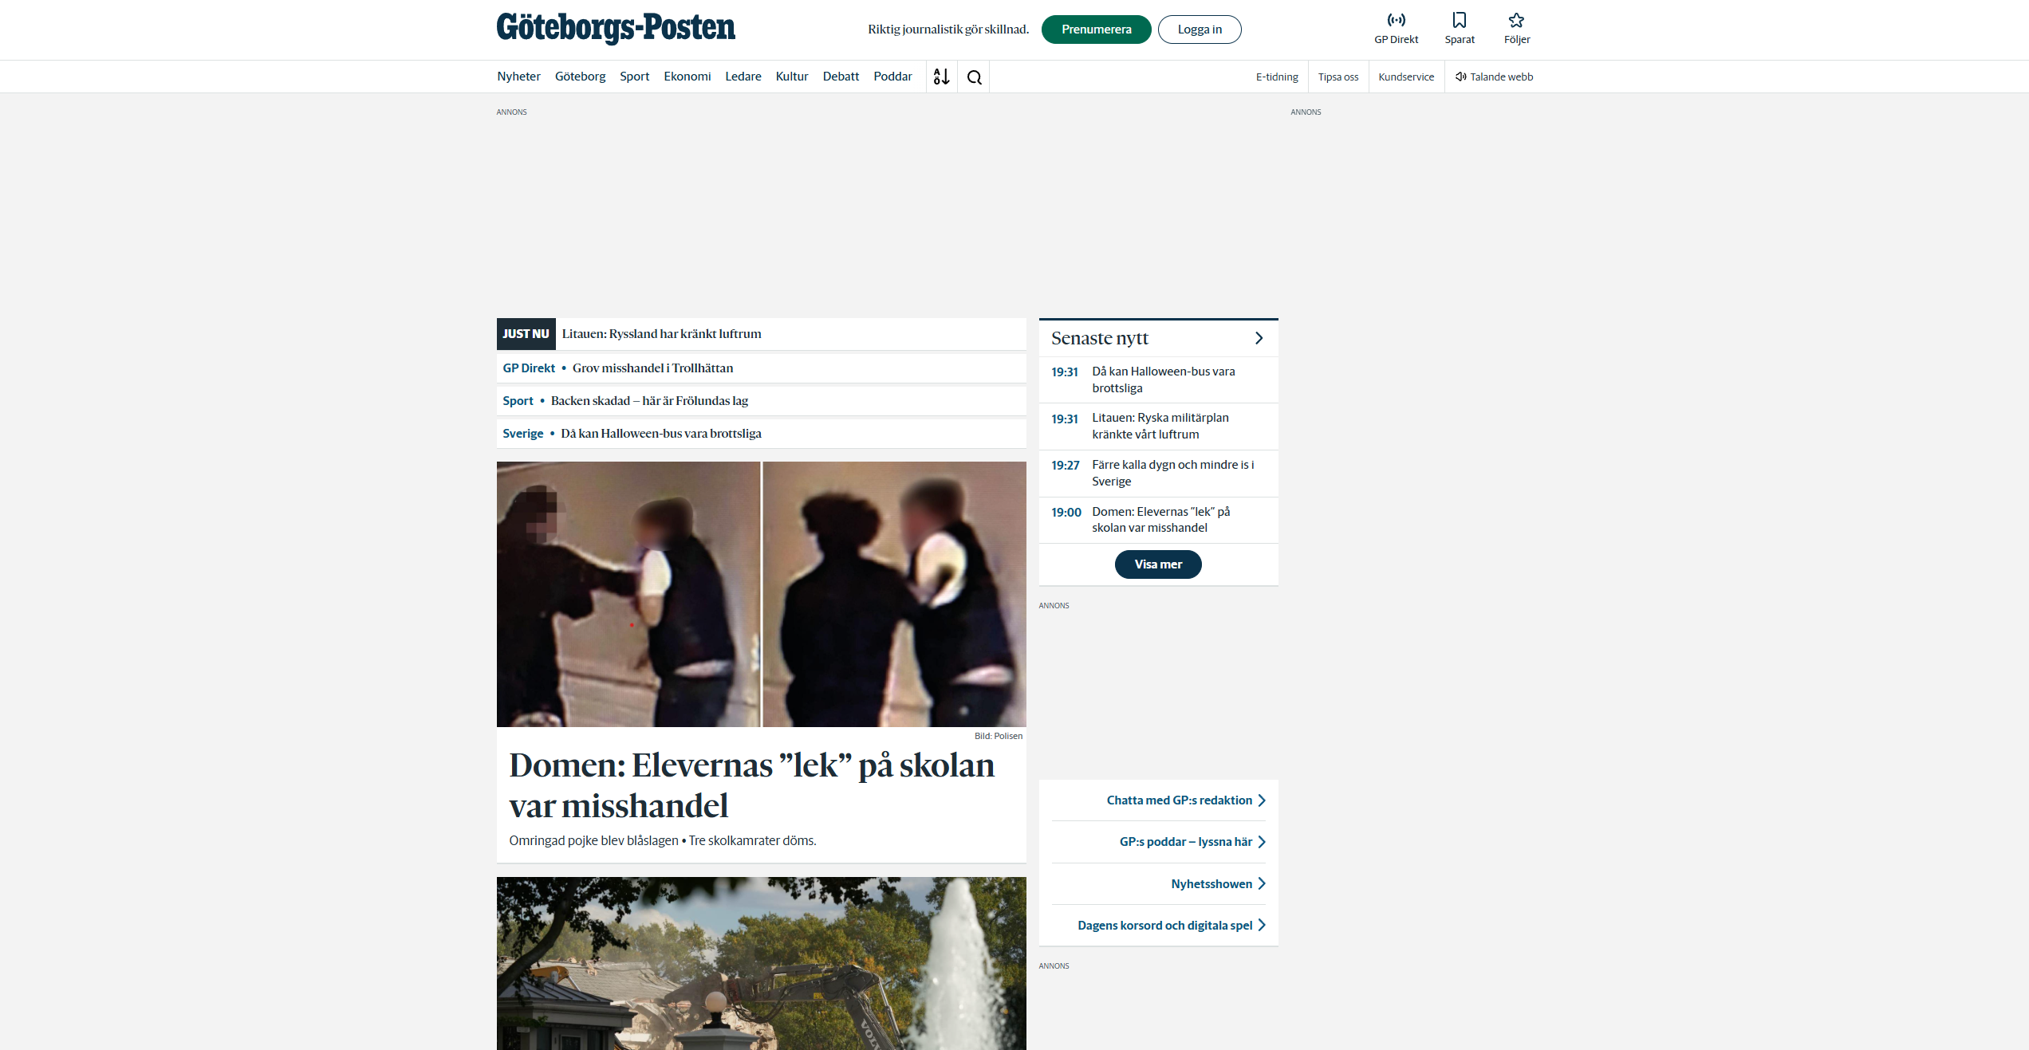The image size is (2029, 1050).
Task: Open the Sparat bookmark icon
Action: (1459, 21)
